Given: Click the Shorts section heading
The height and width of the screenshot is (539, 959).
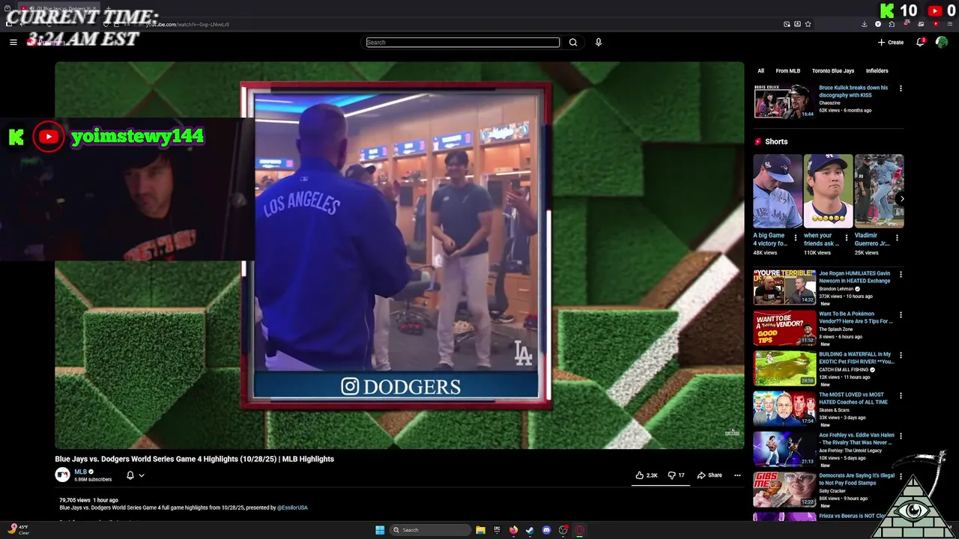Looking at the screenshot, I should [x=776, y=141].
